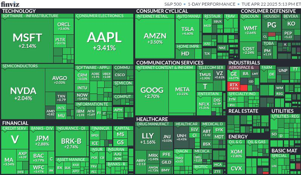The image size is (301, 175).
Task: Open the AAPL tile in the heatmap
Action: (104, 39)
